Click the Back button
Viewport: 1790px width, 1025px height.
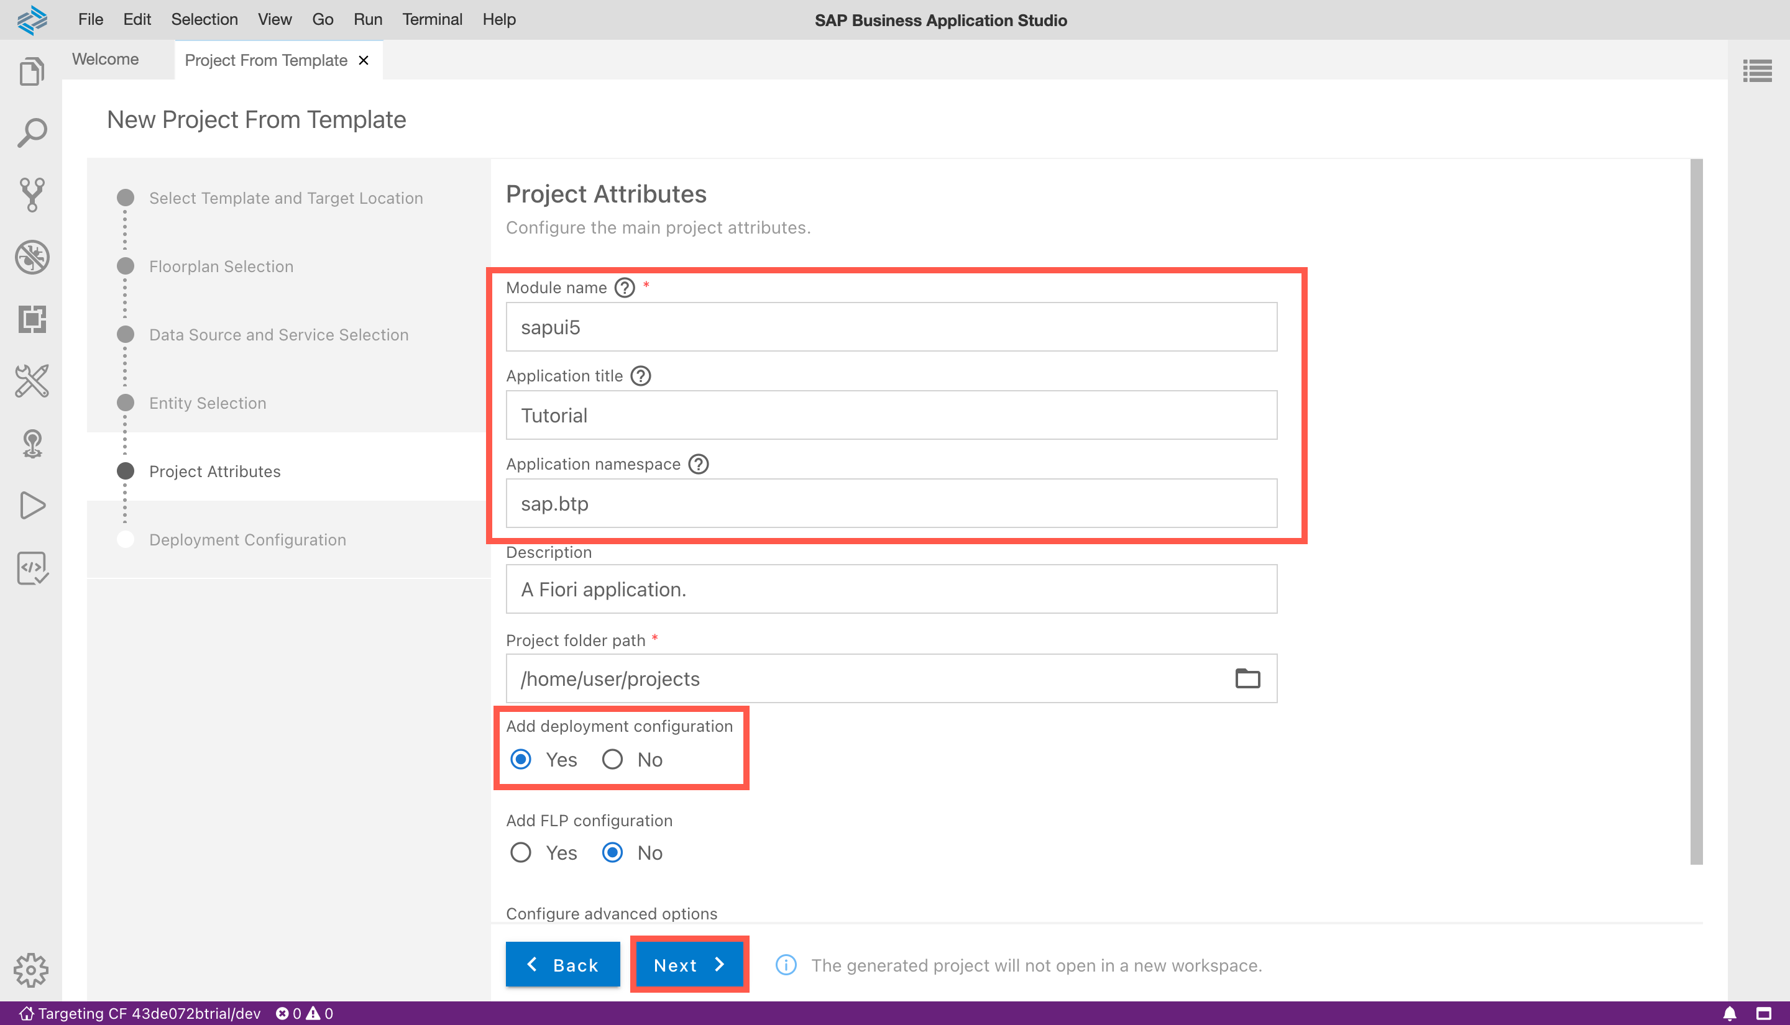click(x=562, y=965)
